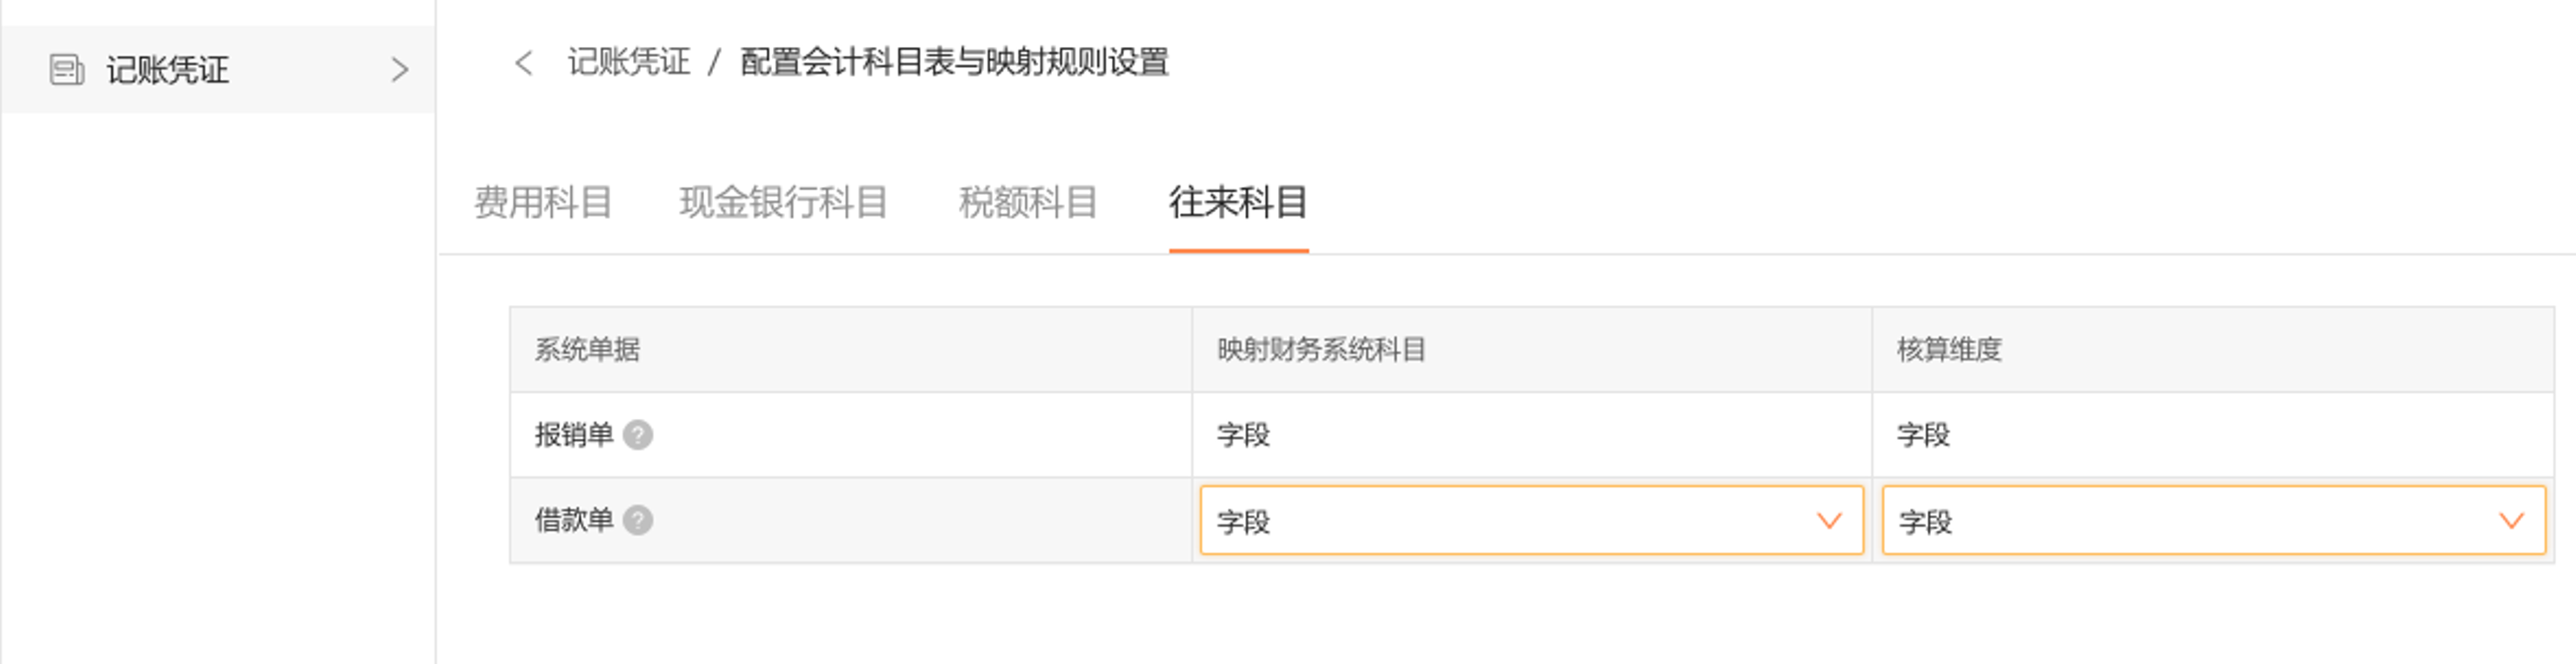
Task: Click the sidebar arrow beside 记账凭证
Action: click(x=401, y=70)
